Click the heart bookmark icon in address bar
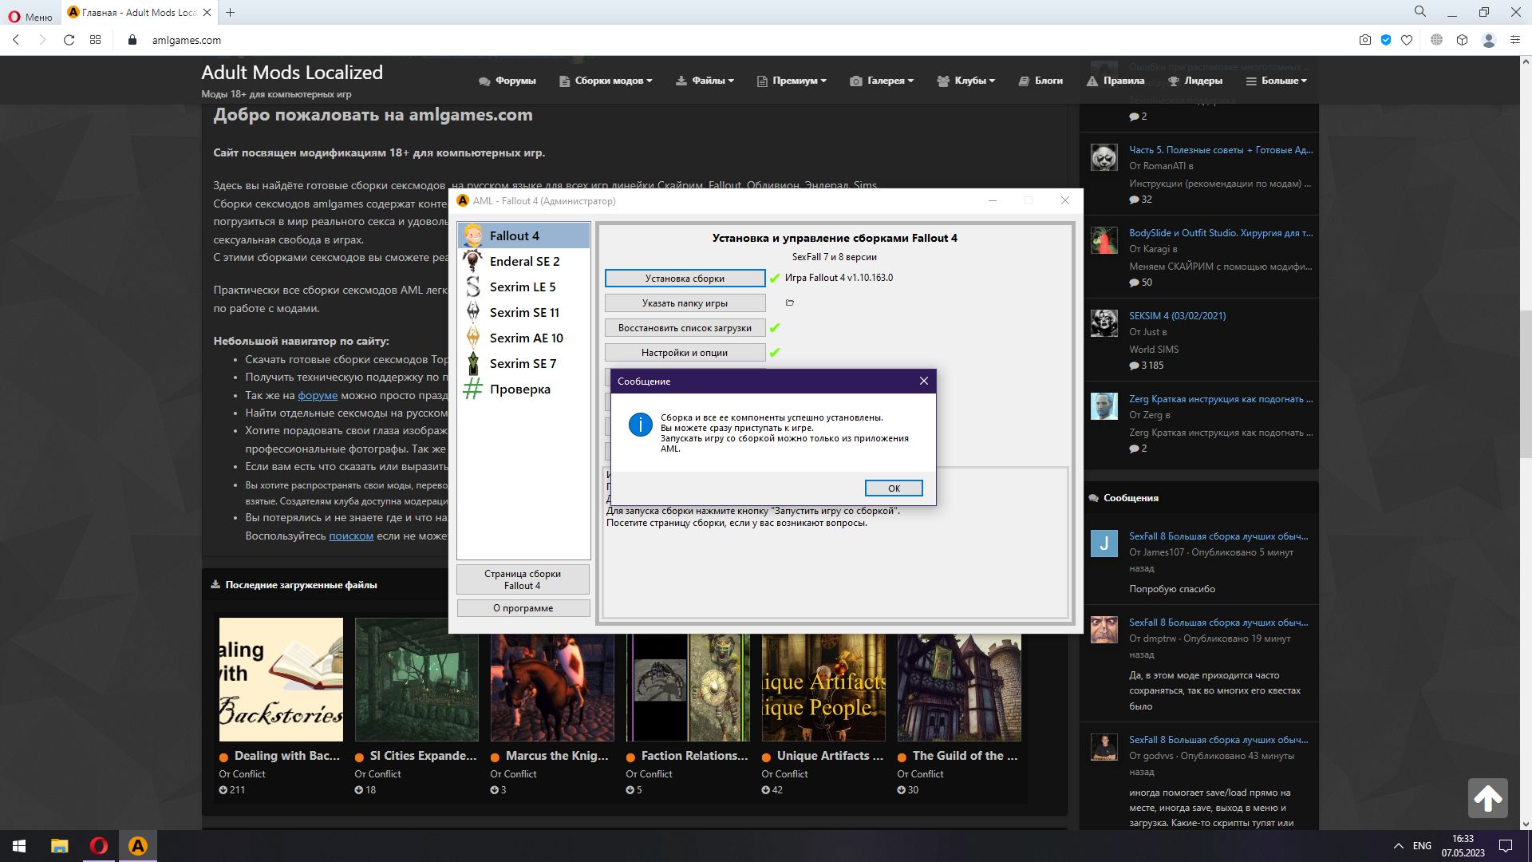 1407,40
